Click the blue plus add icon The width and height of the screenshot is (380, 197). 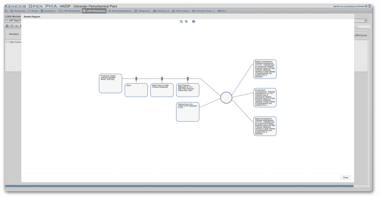tap(7, 26)
